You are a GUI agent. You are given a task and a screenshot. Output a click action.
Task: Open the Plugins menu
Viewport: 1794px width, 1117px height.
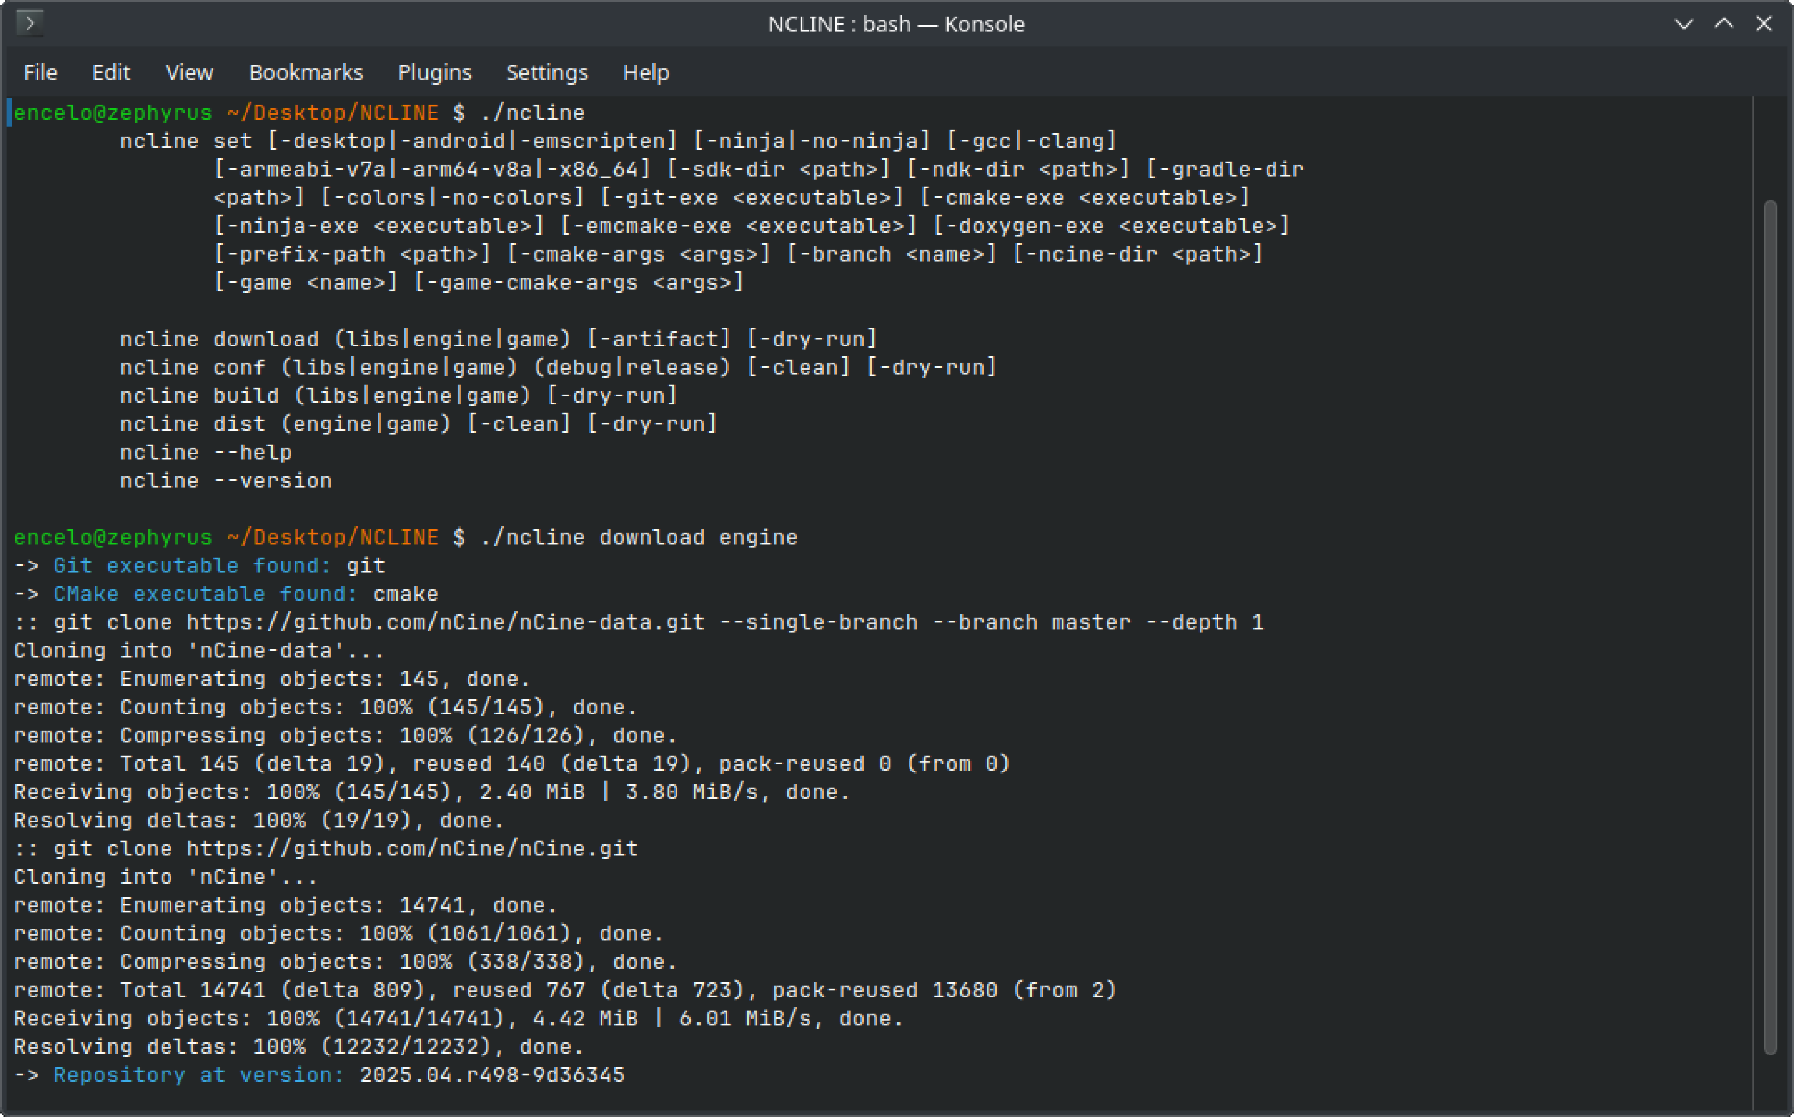(x=434, y=72)
